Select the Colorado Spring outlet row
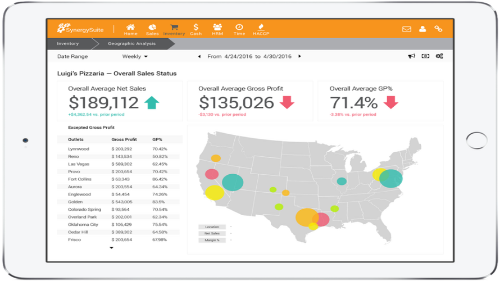Viewport: 500px width, 281px height. [x=119, y=210]
